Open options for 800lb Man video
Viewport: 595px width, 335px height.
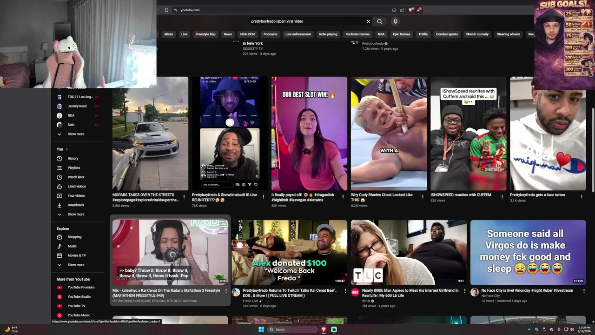coord(465,291)
